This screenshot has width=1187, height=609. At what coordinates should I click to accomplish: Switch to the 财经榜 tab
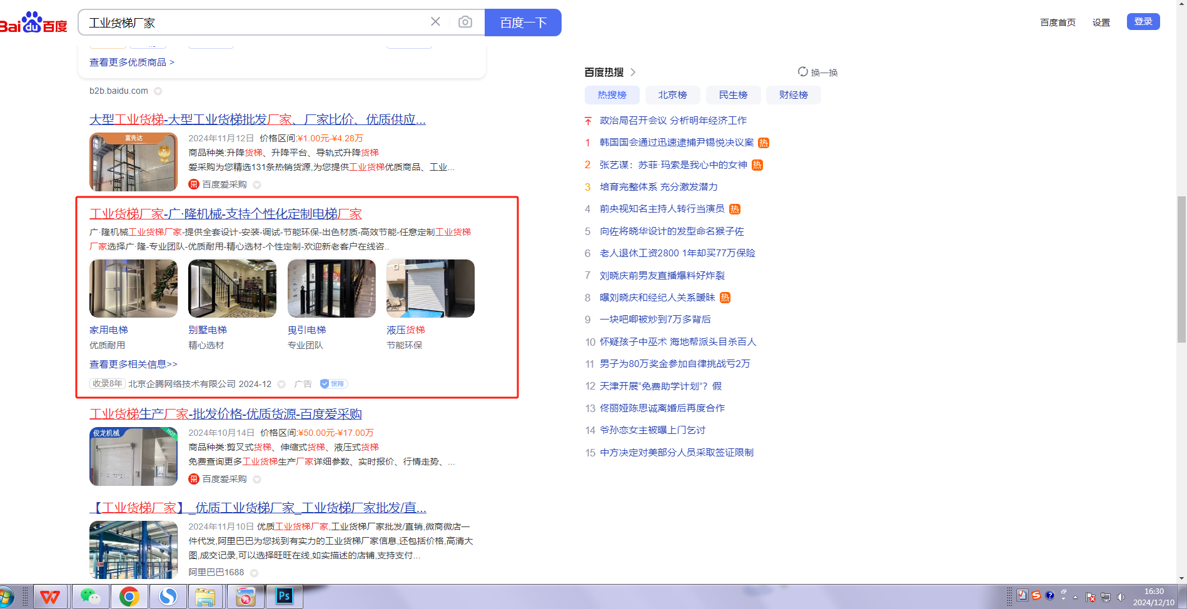pyautogui.click(x=793, y=95)
